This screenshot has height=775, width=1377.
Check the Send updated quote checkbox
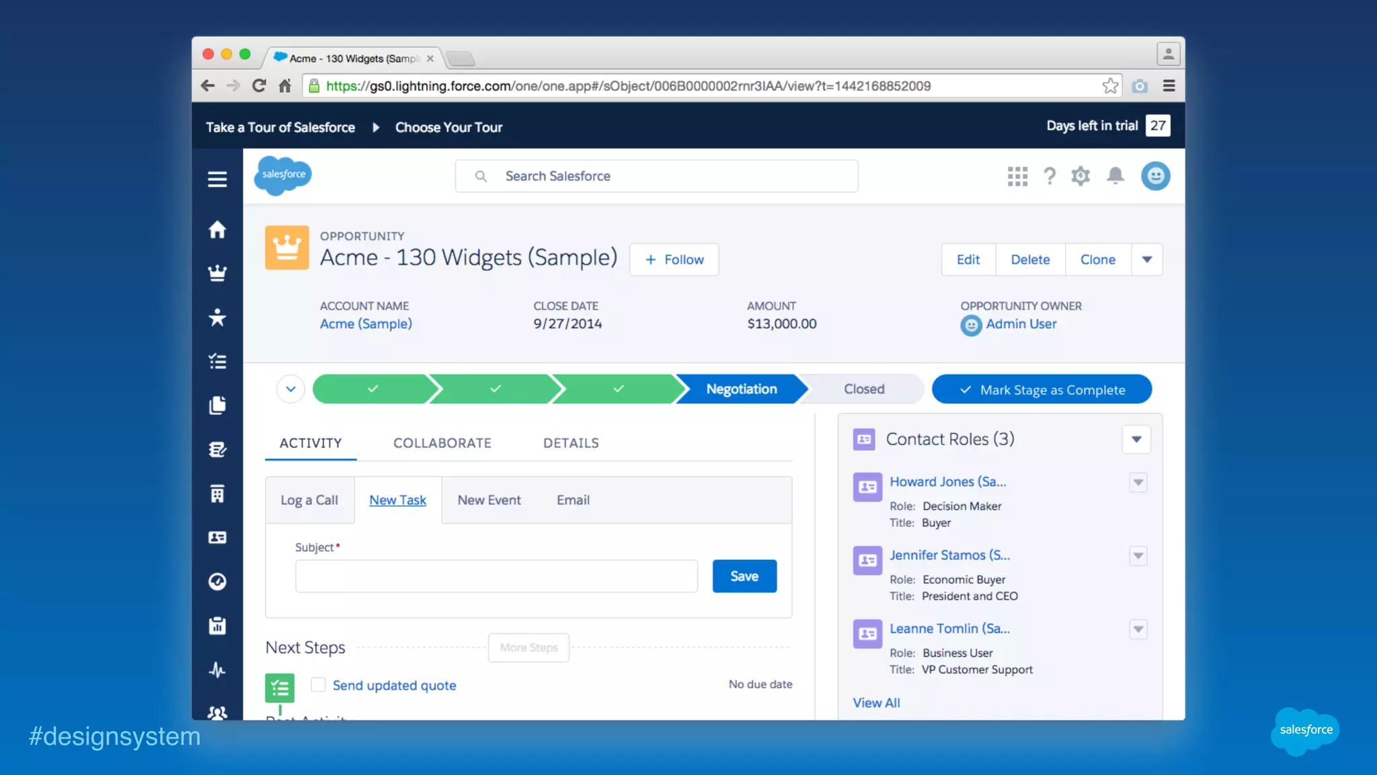pyautogui.click(x=318, y=684)
